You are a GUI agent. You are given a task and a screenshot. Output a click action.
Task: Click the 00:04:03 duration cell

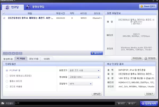[x=60, y=18]
